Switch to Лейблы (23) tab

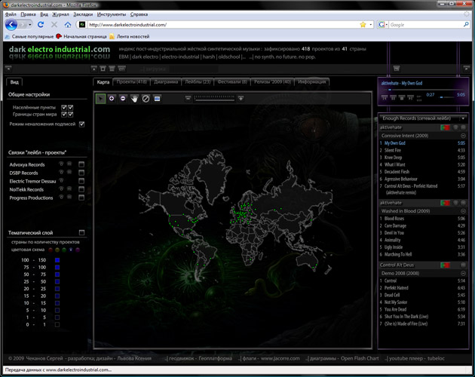[x=198, y=82]
